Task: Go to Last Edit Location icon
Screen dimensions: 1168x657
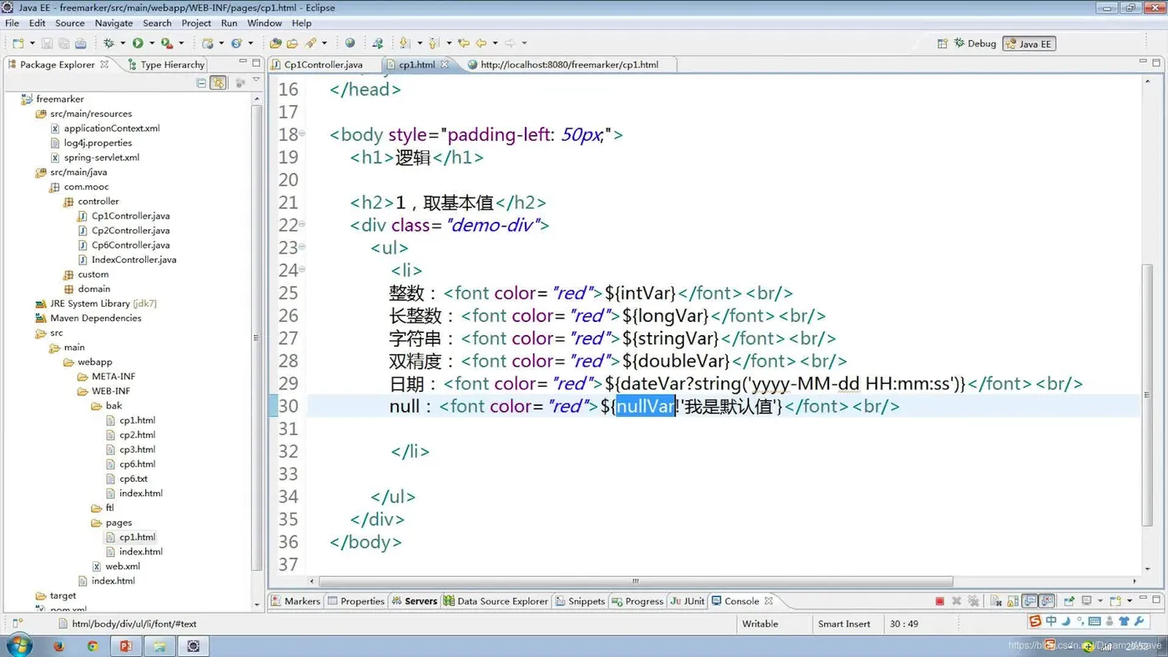Action: pos(464,43)
